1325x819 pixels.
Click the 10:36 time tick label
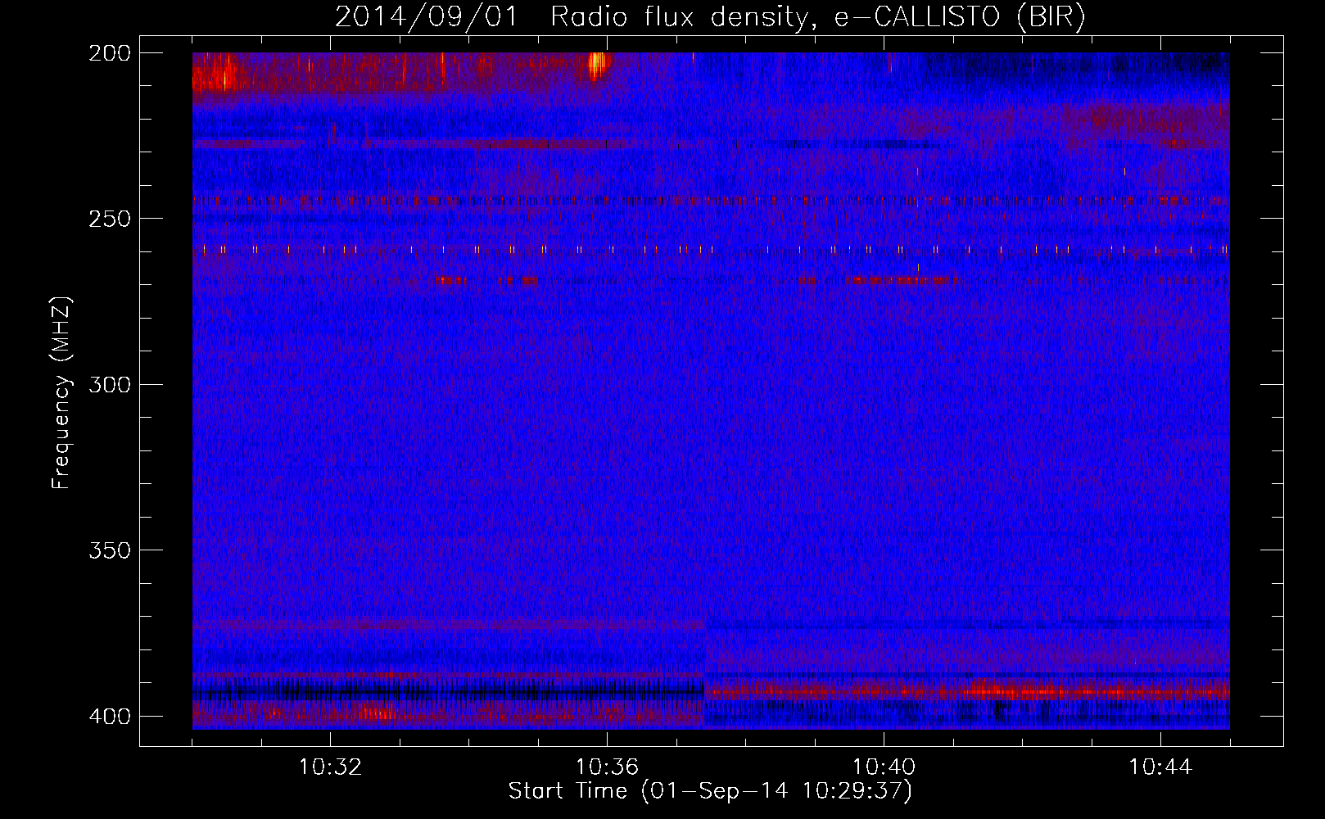pyautogui.click(x=607, y=767)
